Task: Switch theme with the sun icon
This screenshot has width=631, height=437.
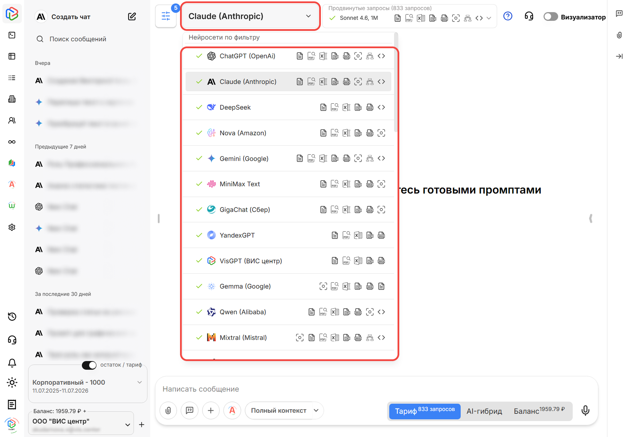Action: pos(12,383)
